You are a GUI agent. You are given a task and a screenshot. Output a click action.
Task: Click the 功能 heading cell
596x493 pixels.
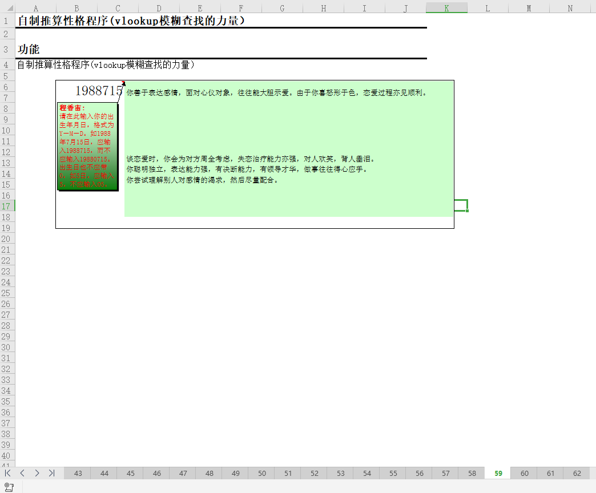point(29,50)
